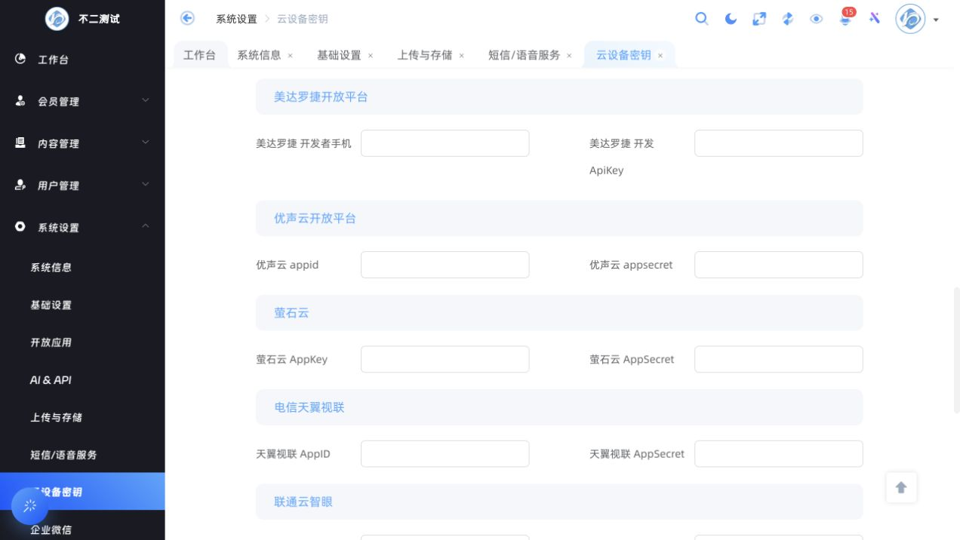This screenshot has width=960, height=540.
Task: Click the fullscreen expand icon
Action: click(x=759, y=19)
